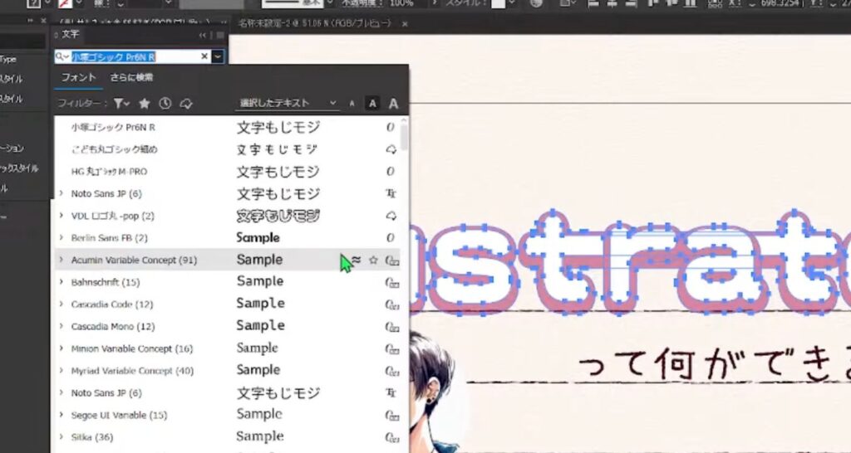851x453 pixels.
Task: Choose HG 丸ゴシック M-PRO font
Action: tap(109, 171)
